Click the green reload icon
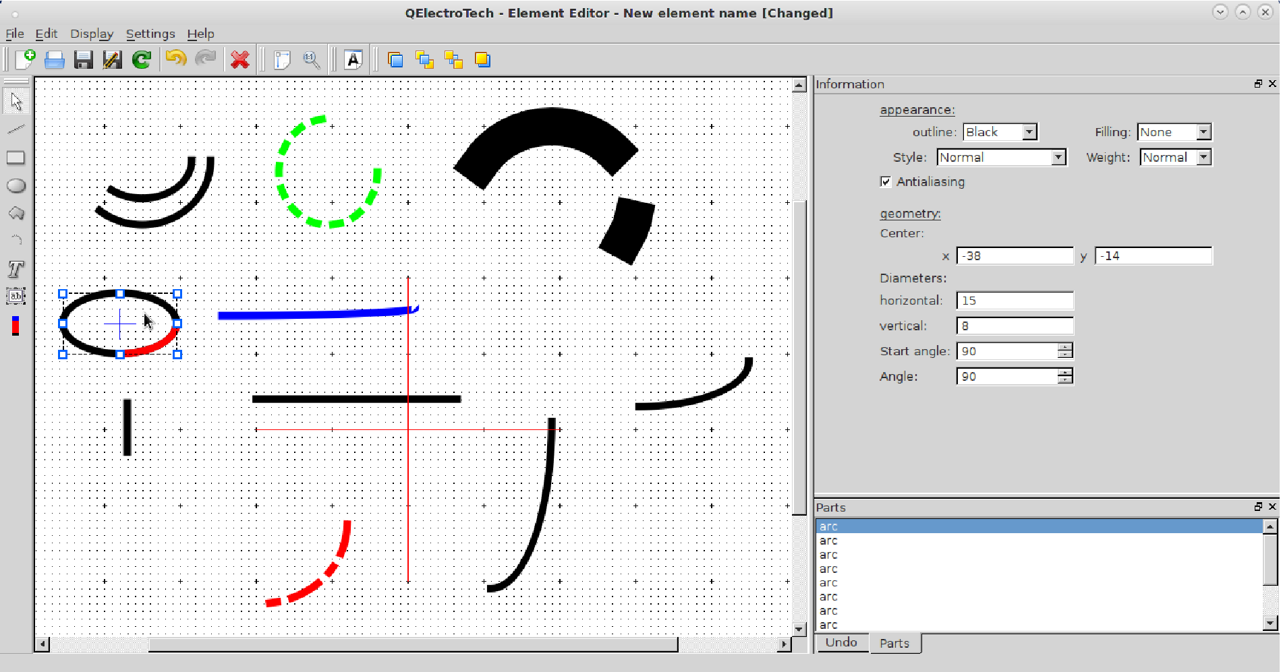 pyautogui.click(x=142, y=60)
